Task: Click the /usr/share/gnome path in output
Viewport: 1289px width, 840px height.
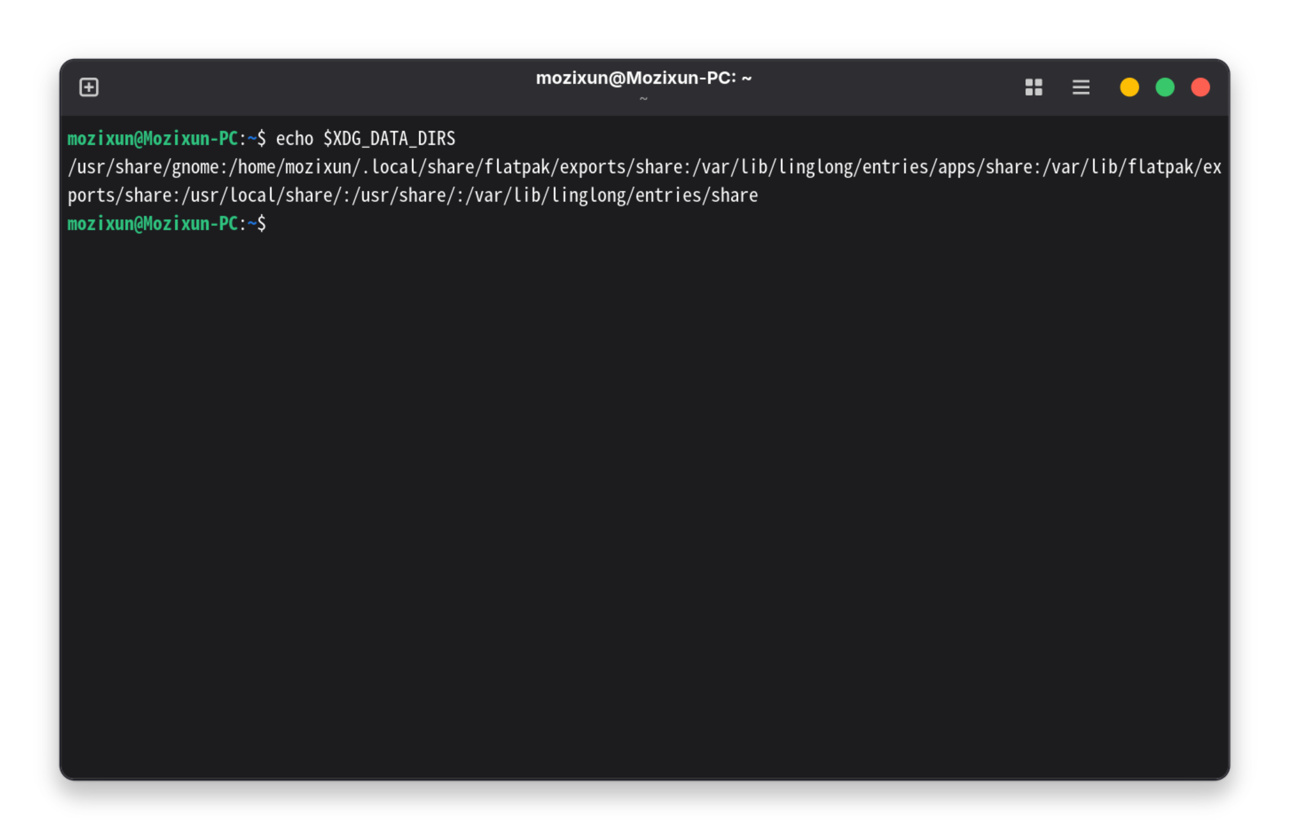Action: click(x=143, y=167)
